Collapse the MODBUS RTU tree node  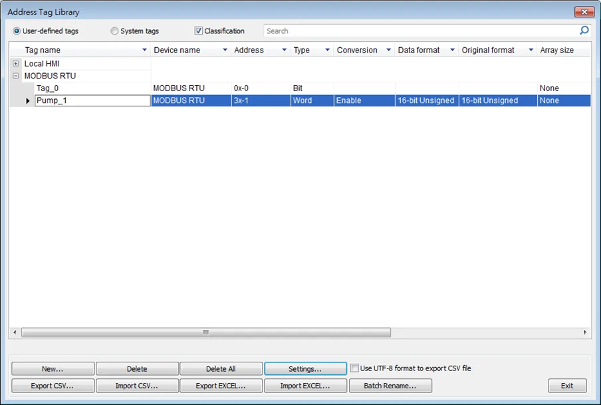click(16, 76)
